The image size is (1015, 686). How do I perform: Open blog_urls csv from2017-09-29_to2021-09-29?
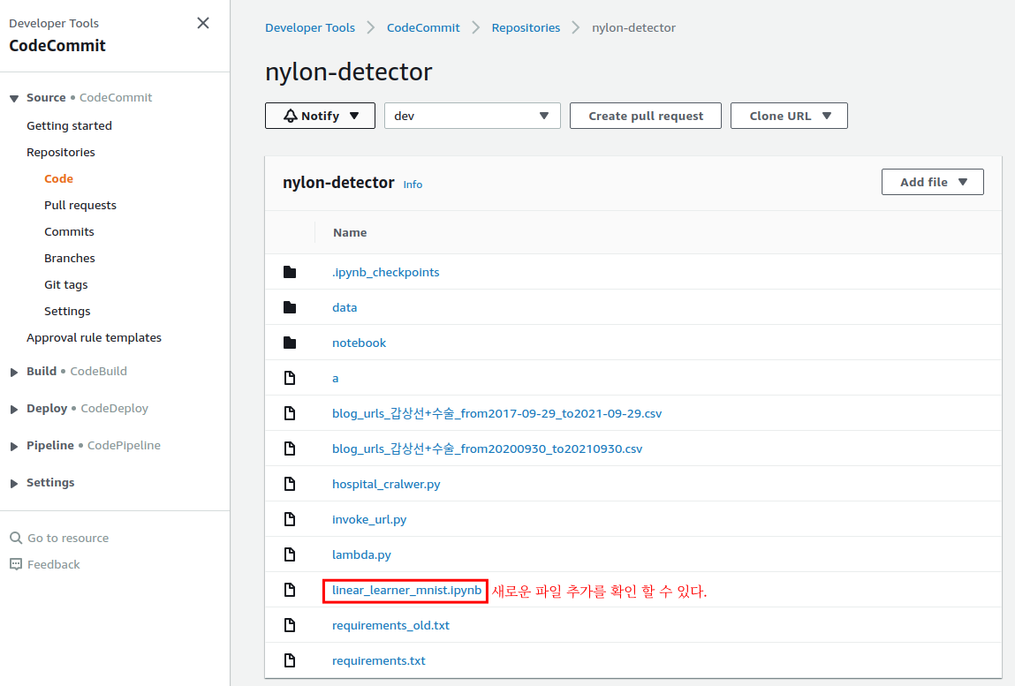[x=497, y=413]
